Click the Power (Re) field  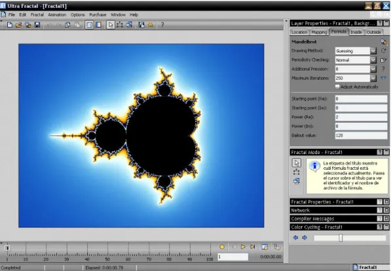[361, 117]
